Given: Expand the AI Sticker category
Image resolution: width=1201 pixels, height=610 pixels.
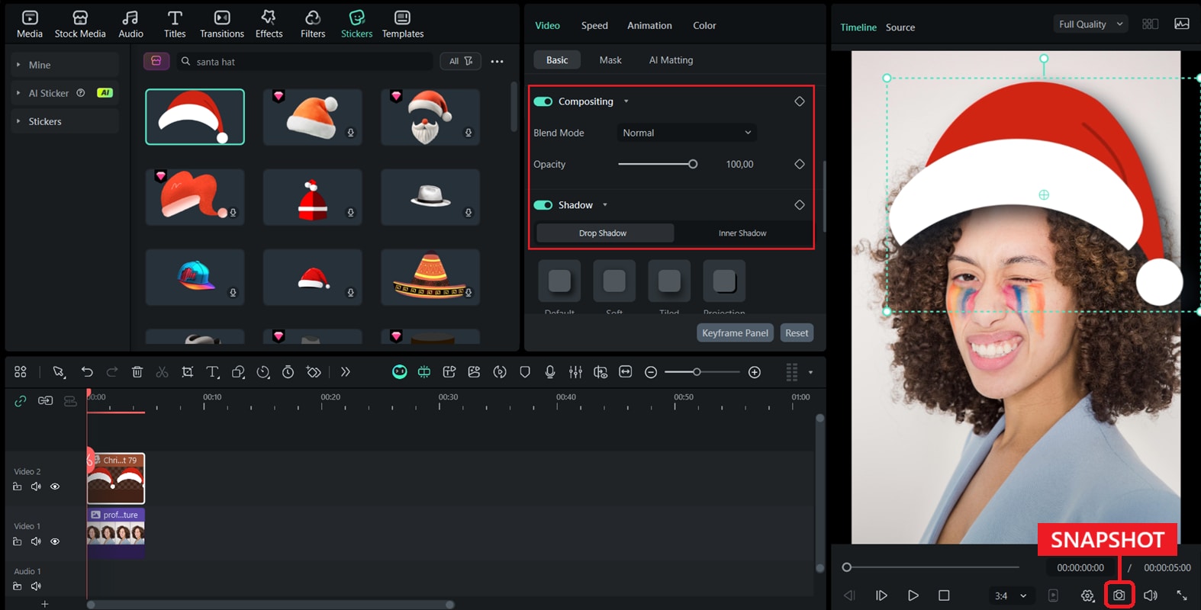Looking at the screenshot, I should (x=65, y=93).
